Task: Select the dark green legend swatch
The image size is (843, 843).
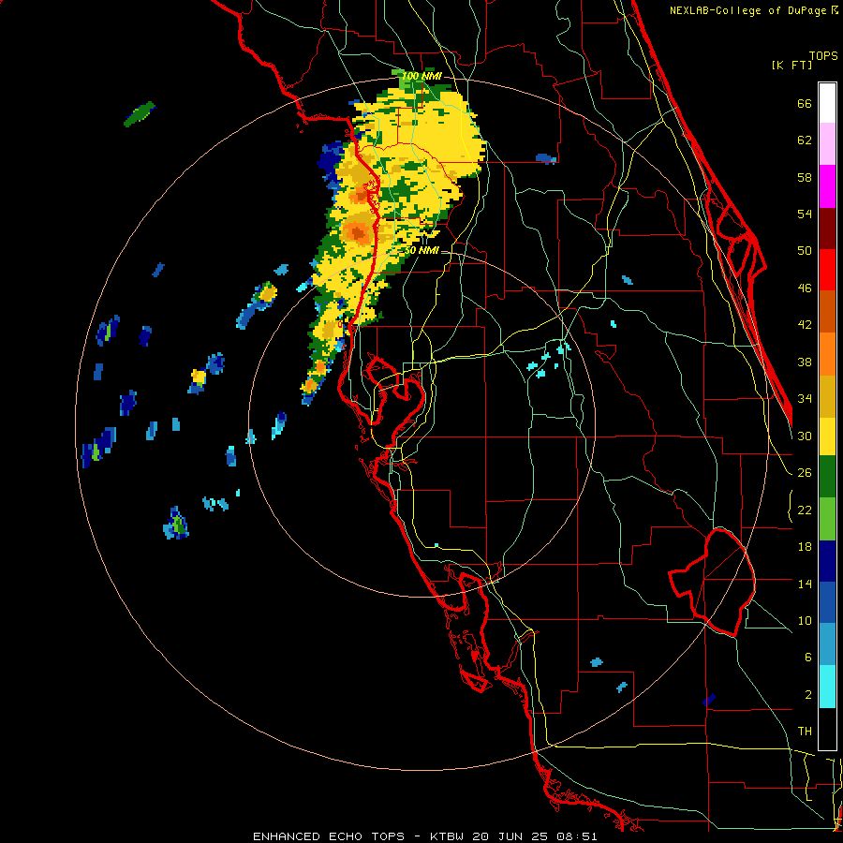Action: (827, 477)
